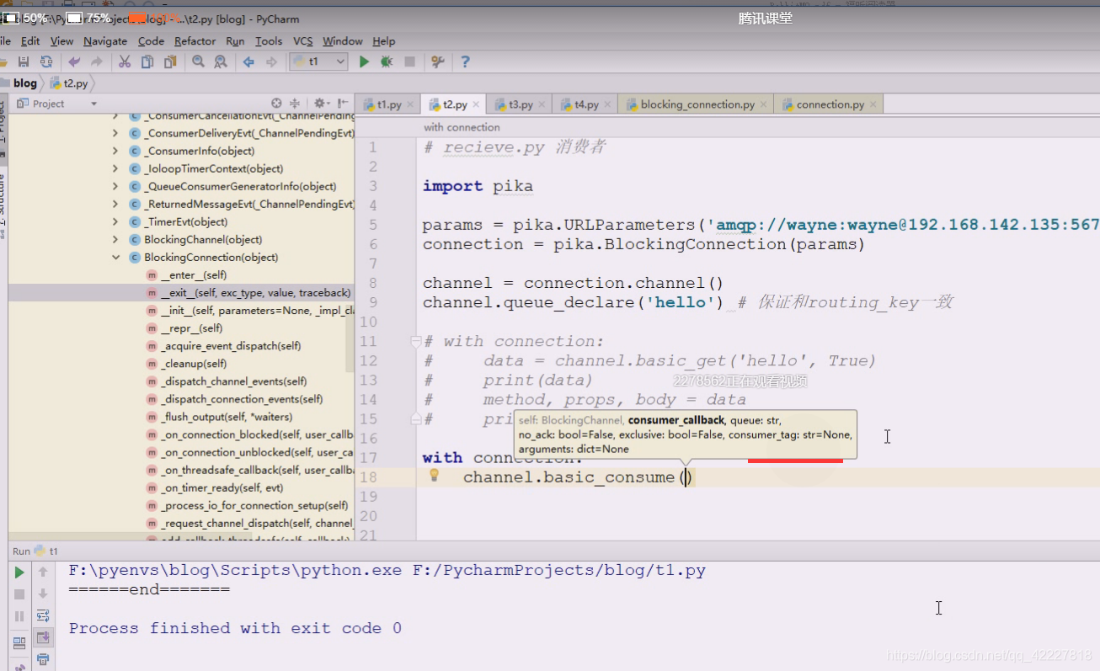
Task: Click the Scroll from Source target icon
Action: pyautogui.click(x=276, y=103)
